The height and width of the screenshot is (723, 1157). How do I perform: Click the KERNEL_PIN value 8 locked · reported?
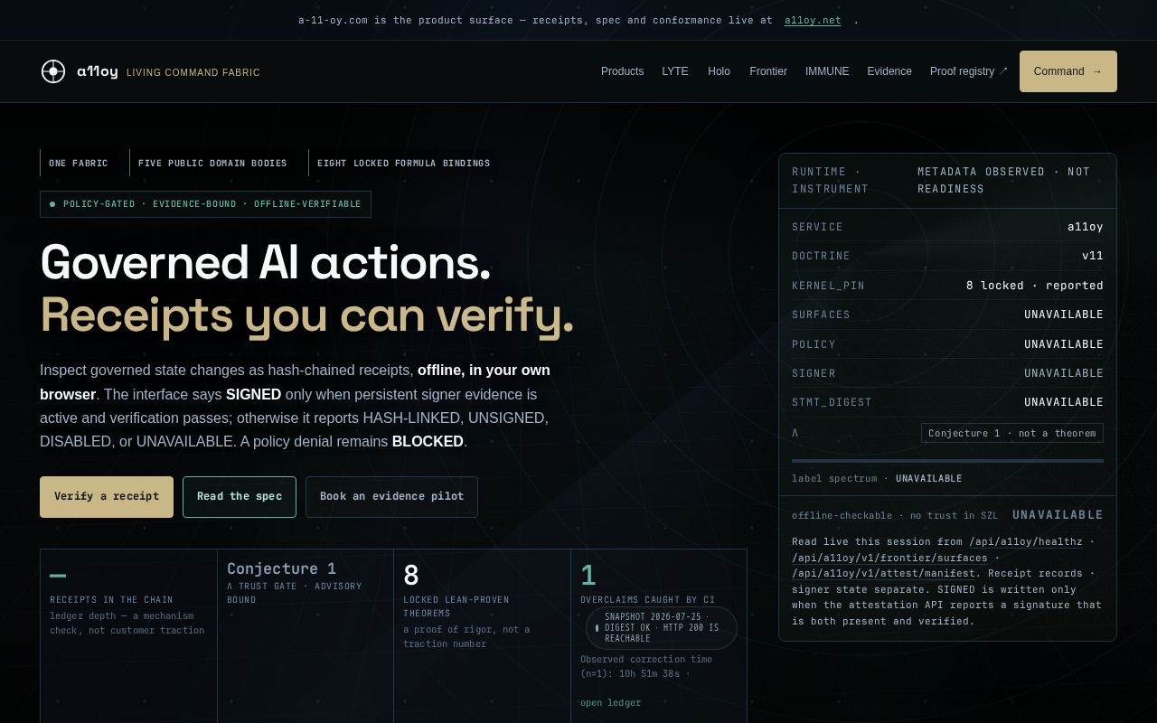[x=1035, y=286]
